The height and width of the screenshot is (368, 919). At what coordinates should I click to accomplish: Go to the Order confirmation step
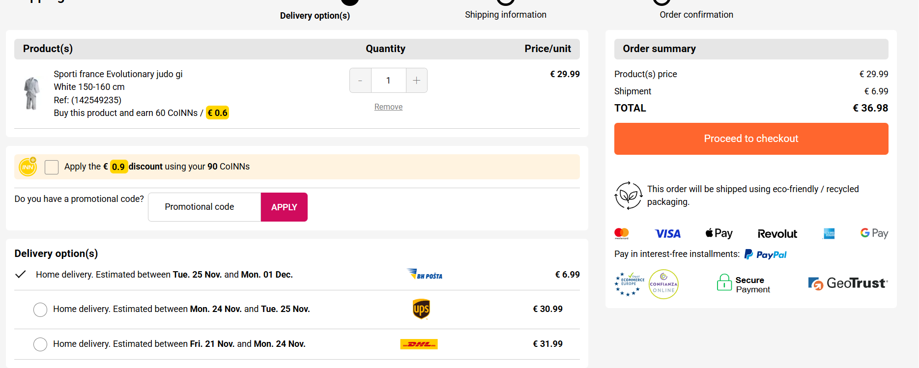(x=696, y=14)
